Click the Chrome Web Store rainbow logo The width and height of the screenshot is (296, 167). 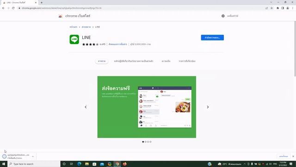[x=61, y=16]
